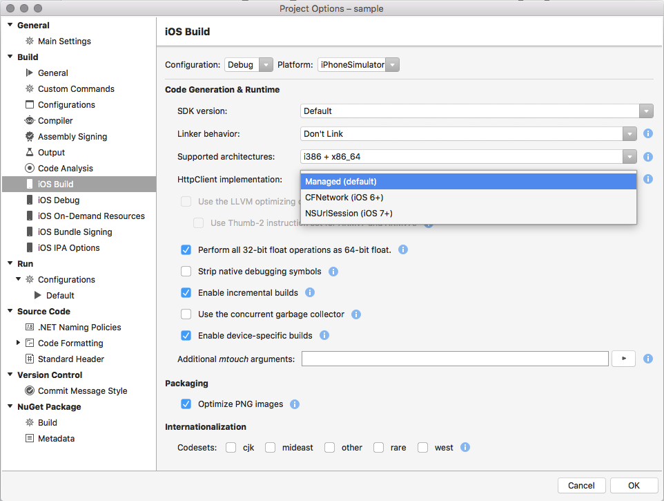
Task: Show info for HttpClient implementation
Action: coord(648,179)
